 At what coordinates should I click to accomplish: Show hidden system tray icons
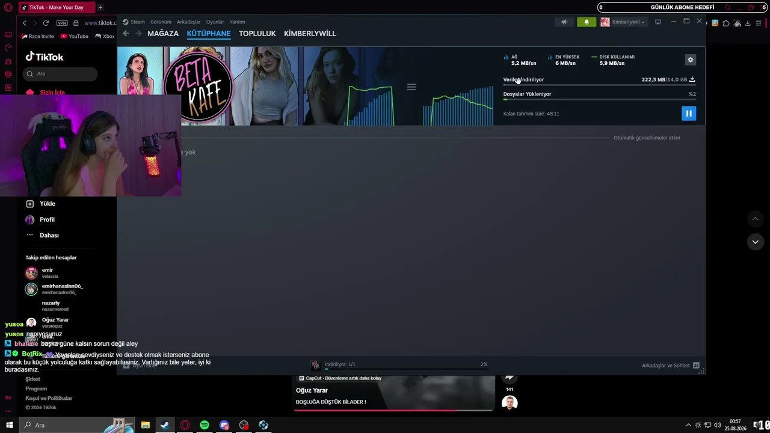(x=689, y=425)
